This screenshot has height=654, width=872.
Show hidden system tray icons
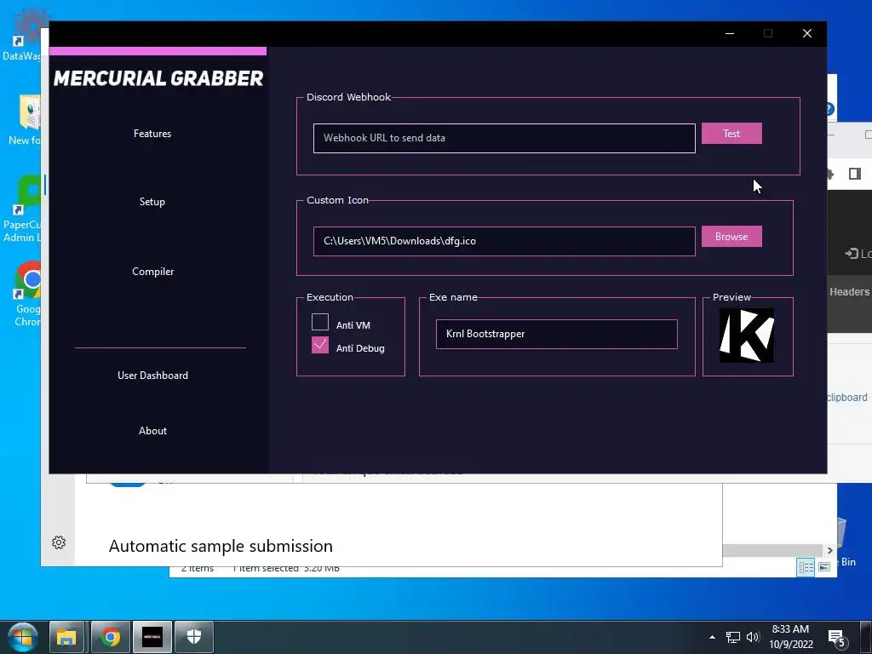[713, 637]
